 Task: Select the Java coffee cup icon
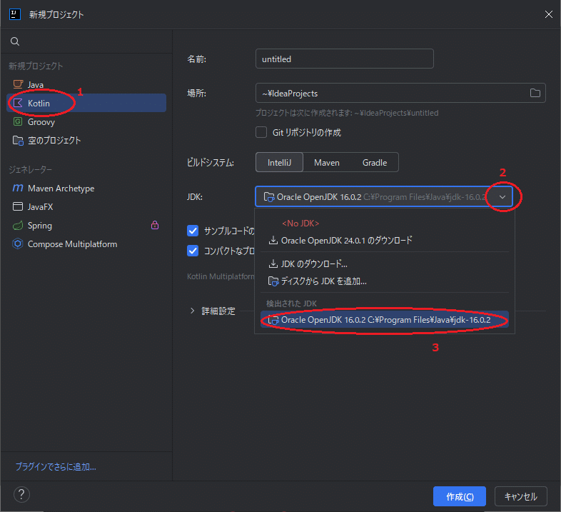pos(18,84)
